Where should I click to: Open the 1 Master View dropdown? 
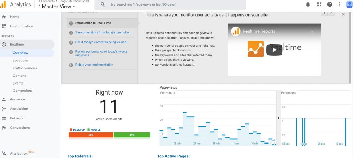57,7
